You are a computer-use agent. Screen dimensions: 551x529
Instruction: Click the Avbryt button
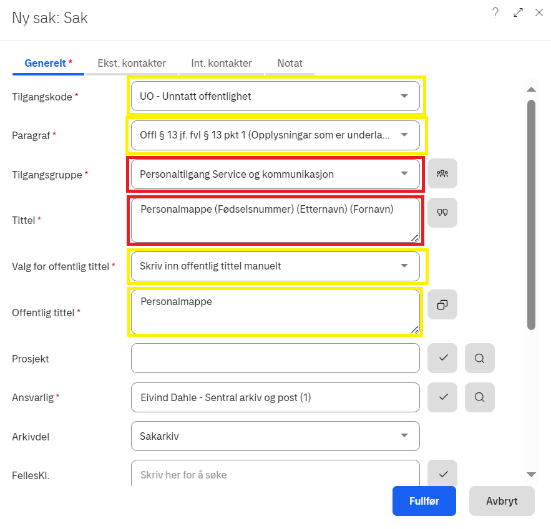[502, 501]
